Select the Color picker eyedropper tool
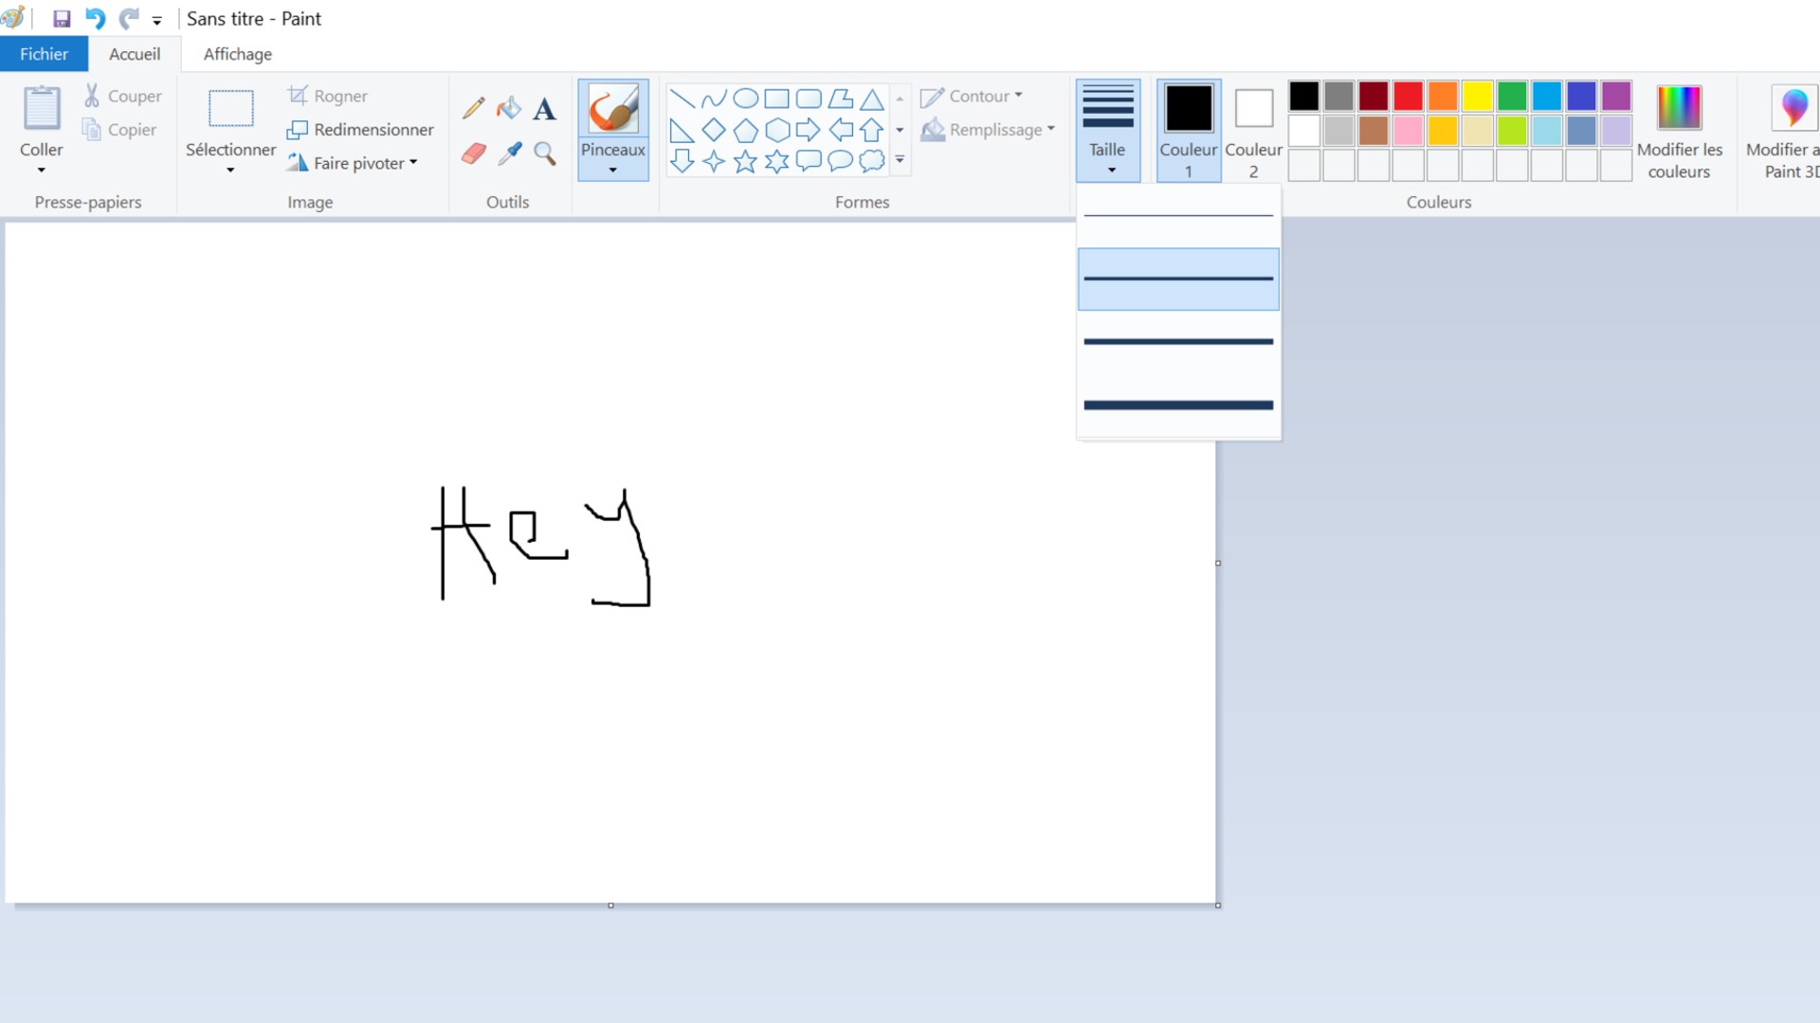Image resolution: width=1820 pixels, height=1023 pixels. [509, 153]
